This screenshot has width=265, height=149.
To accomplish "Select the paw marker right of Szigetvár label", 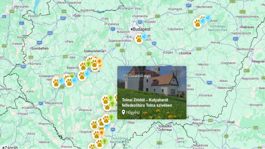I will [x=96, y=135].
